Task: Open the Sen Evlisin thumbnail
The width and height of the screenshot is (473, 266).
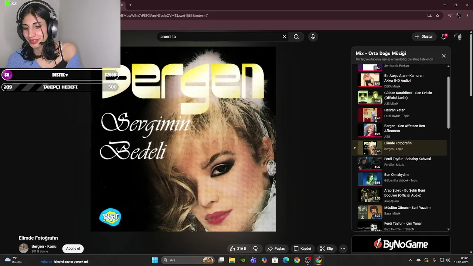Action: [x=370, y=97]
